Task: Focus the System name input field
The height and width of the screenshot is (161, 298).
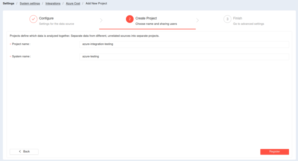Action: click(184, 57)
